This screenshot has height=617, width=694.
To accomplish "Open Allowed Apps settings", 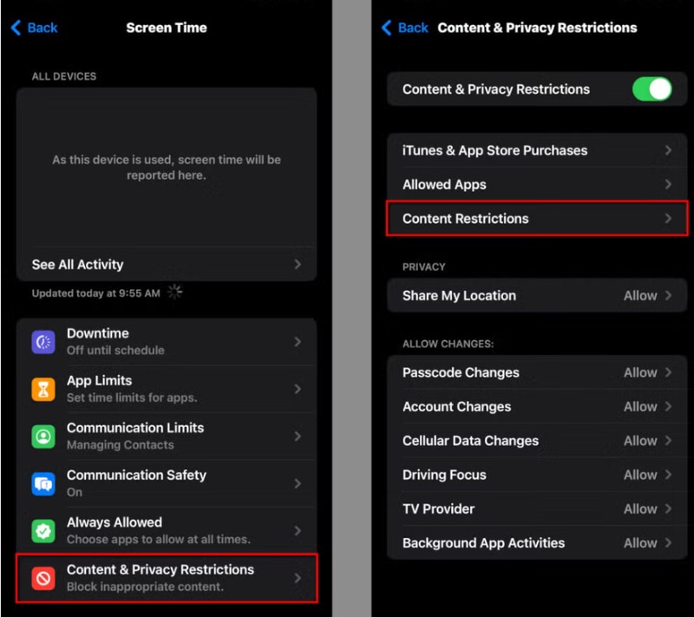I will (535, 184).
